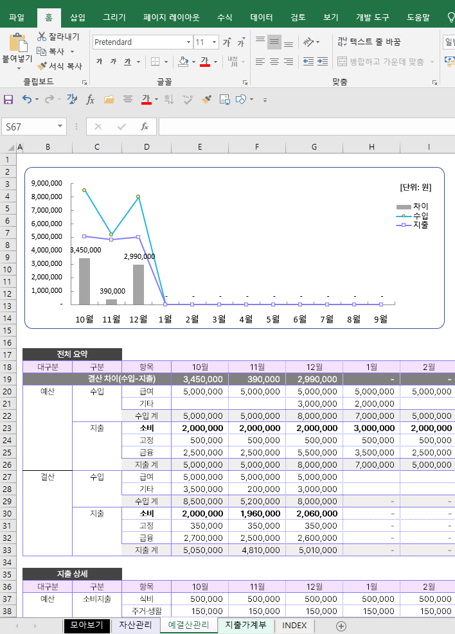
Task: Expand the paste options arrow under 붙여넣기
Action: point(19,68)
